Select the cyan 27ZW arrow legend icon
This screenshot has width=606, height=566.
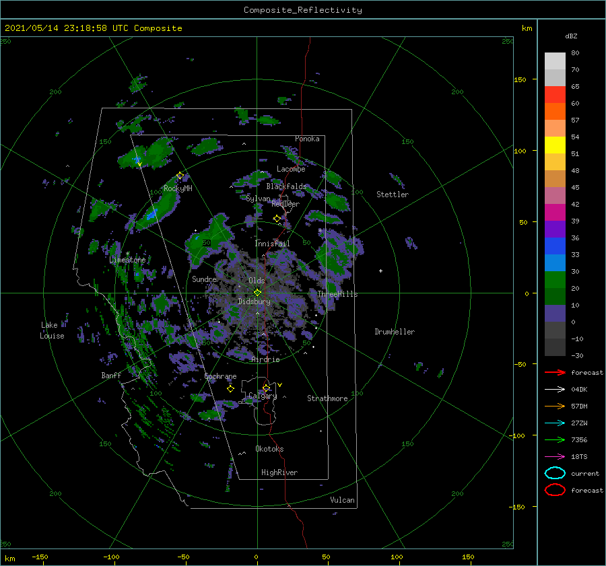coord(555,423)
